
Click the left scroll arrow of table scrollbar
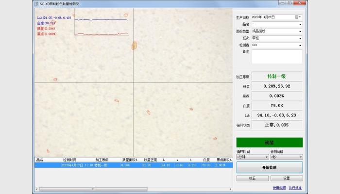pyautogui.click(x=37, y=189)
